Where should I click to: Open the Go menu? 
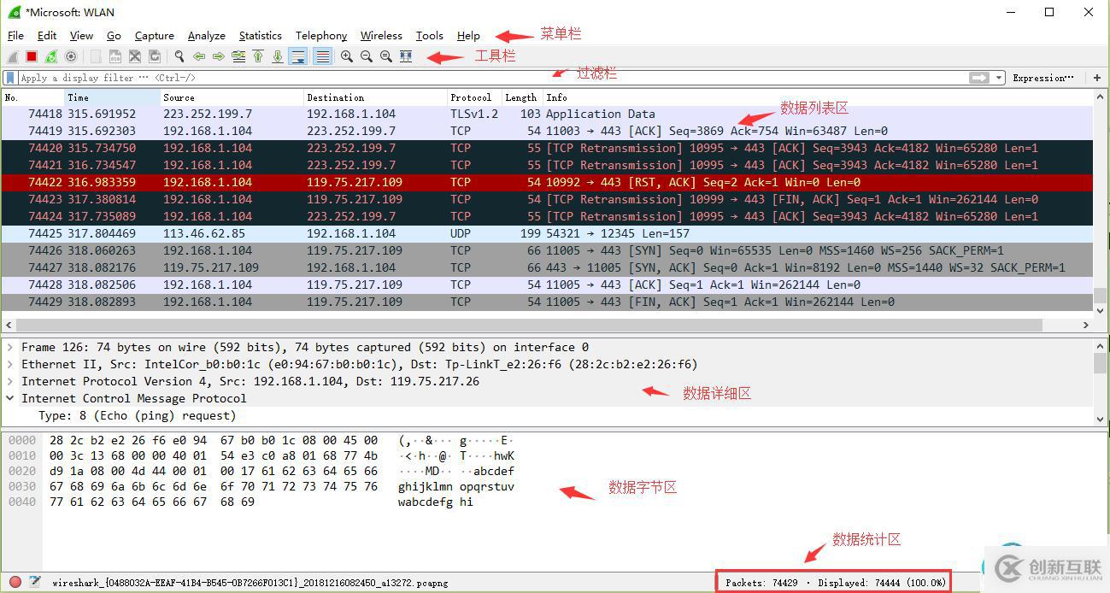click(x=114, y=36)
